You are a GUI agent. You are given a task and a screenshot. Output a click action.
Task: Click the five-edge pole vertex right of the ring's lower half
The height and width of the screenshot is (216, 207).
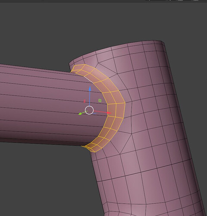click(132, 134)
